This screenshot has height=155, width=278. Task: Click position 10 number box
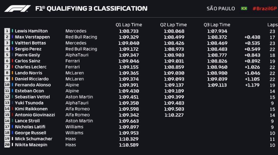coord(7,85)
